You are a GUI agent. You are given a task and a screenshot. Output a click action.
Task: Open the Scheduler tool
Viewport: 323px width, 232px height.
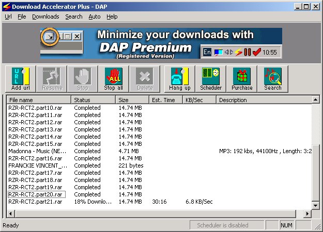211,79
